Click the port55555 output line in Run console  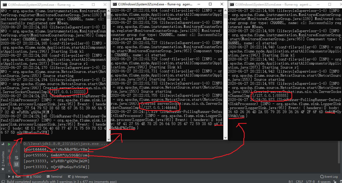click(57, 155)
